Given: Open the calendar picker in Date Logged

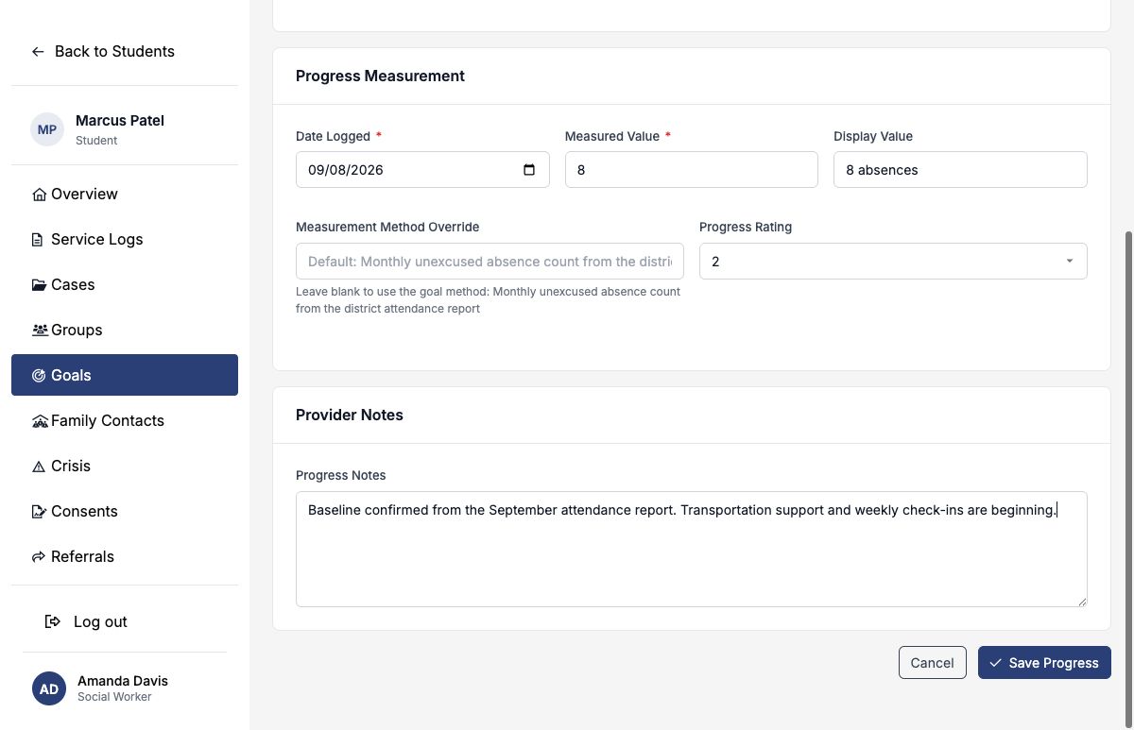Looking at the screenshot, I should 529,170.
